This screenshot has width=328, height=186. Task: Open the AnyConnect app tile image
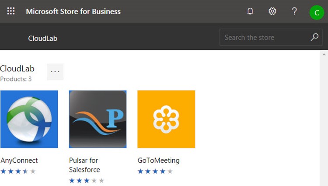29,119
